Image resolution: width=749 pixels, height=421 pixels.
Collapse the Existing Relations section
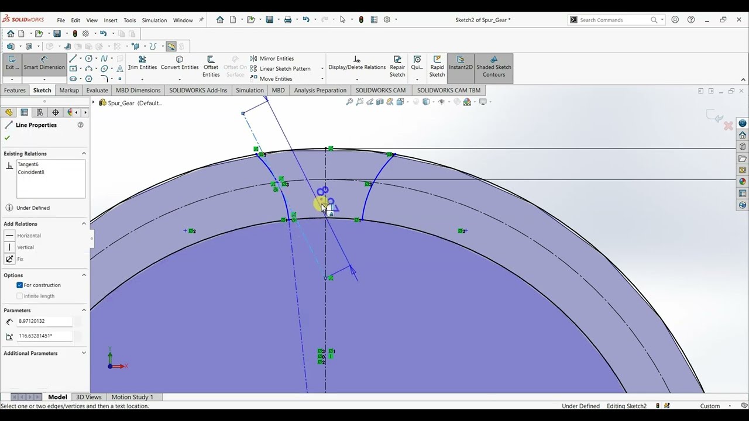[84, 154]
